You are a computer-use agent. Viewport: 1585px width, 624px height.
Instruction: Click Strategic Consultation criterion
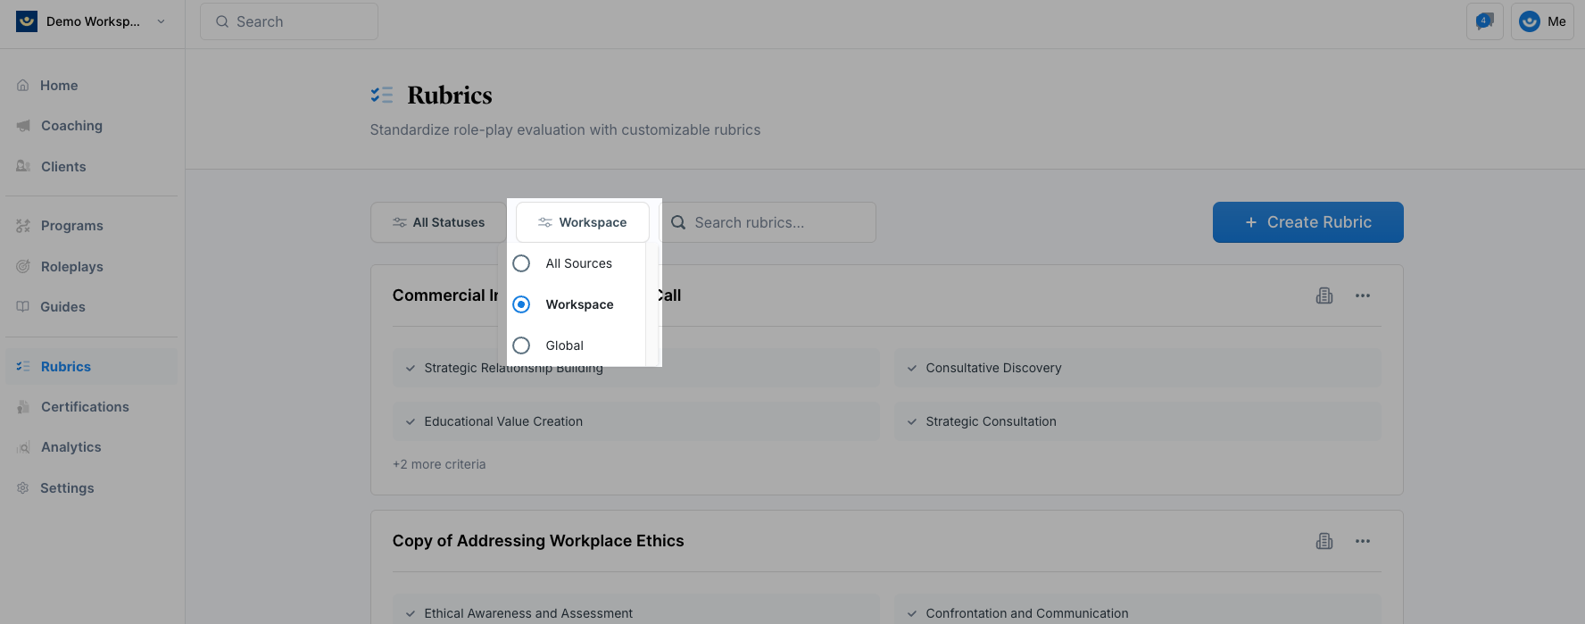click(x=1138, y=421)
